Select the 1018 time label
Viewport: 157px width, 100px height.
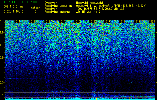pos(122,21)
